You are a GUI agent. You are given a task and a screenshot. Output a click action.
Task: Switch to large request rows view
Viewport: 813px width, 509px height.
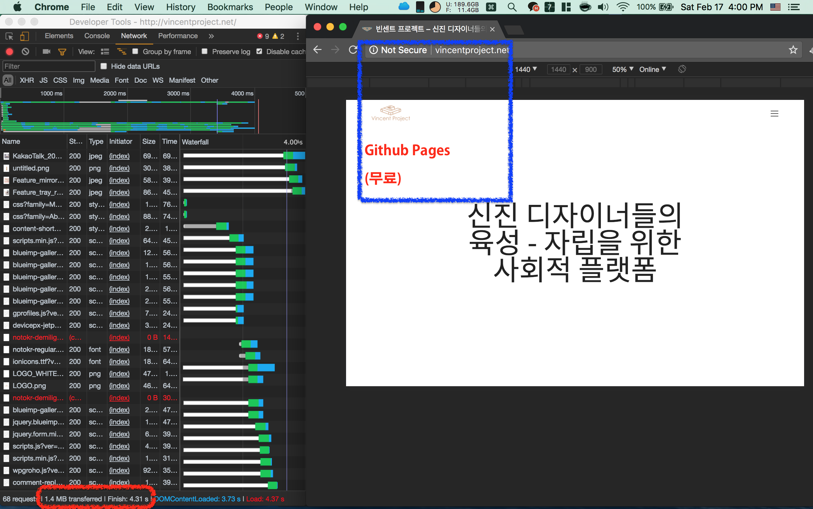105,52
